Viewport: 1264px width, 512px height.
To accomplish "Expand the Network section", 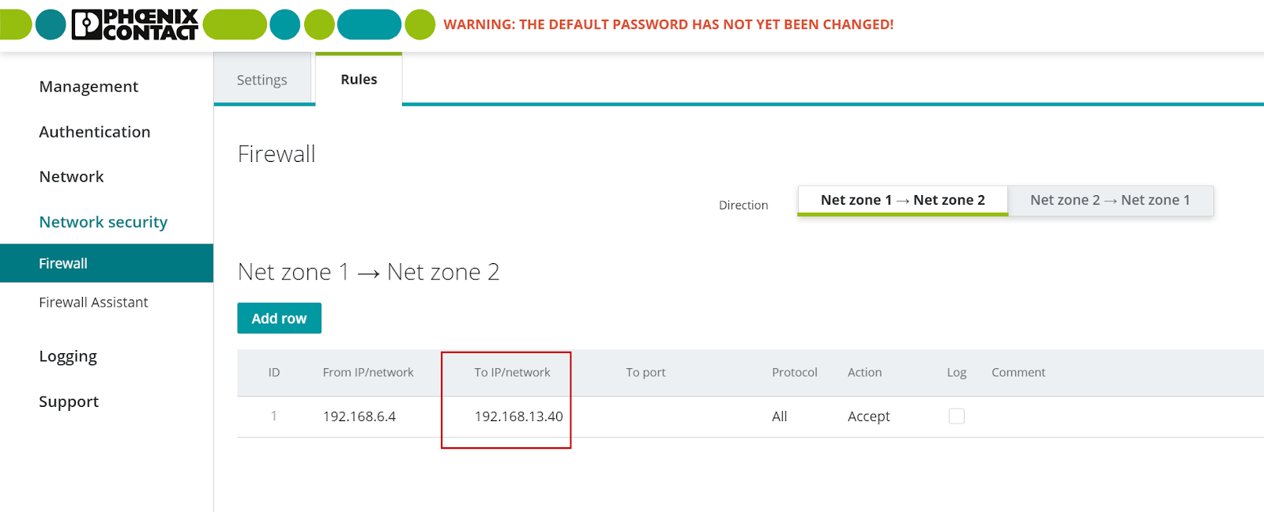I will (71, 177).
